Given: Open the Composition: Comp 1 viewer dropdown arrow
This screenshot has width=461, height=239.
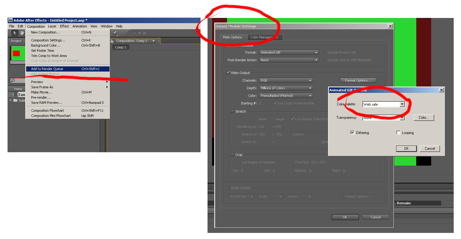Looking at the screenshot, I should coord(153,41).
